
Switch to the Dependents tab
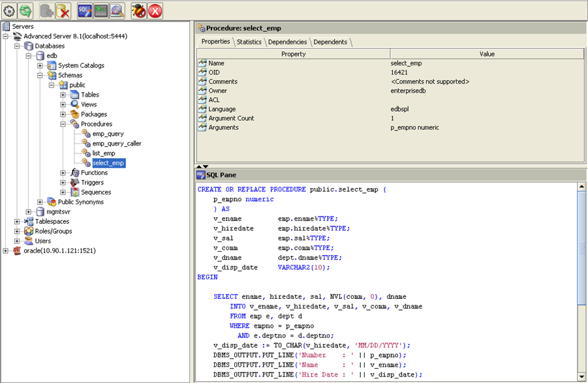pyautogui.click(x=330, y=42)
